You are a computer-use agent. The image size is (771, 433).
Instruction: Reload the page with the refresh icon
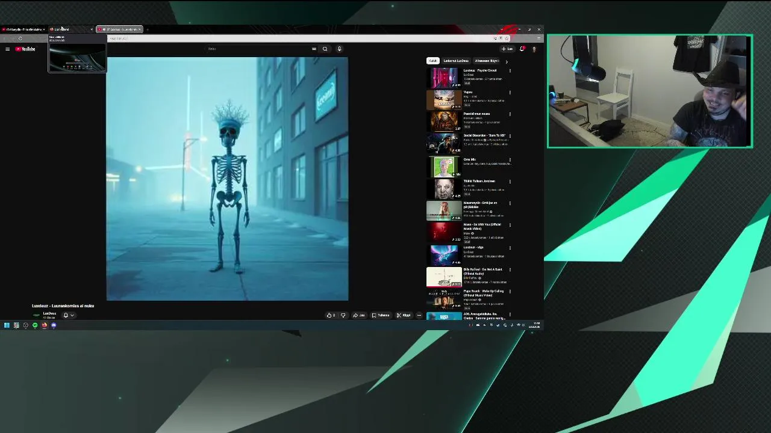click(20, 38)
